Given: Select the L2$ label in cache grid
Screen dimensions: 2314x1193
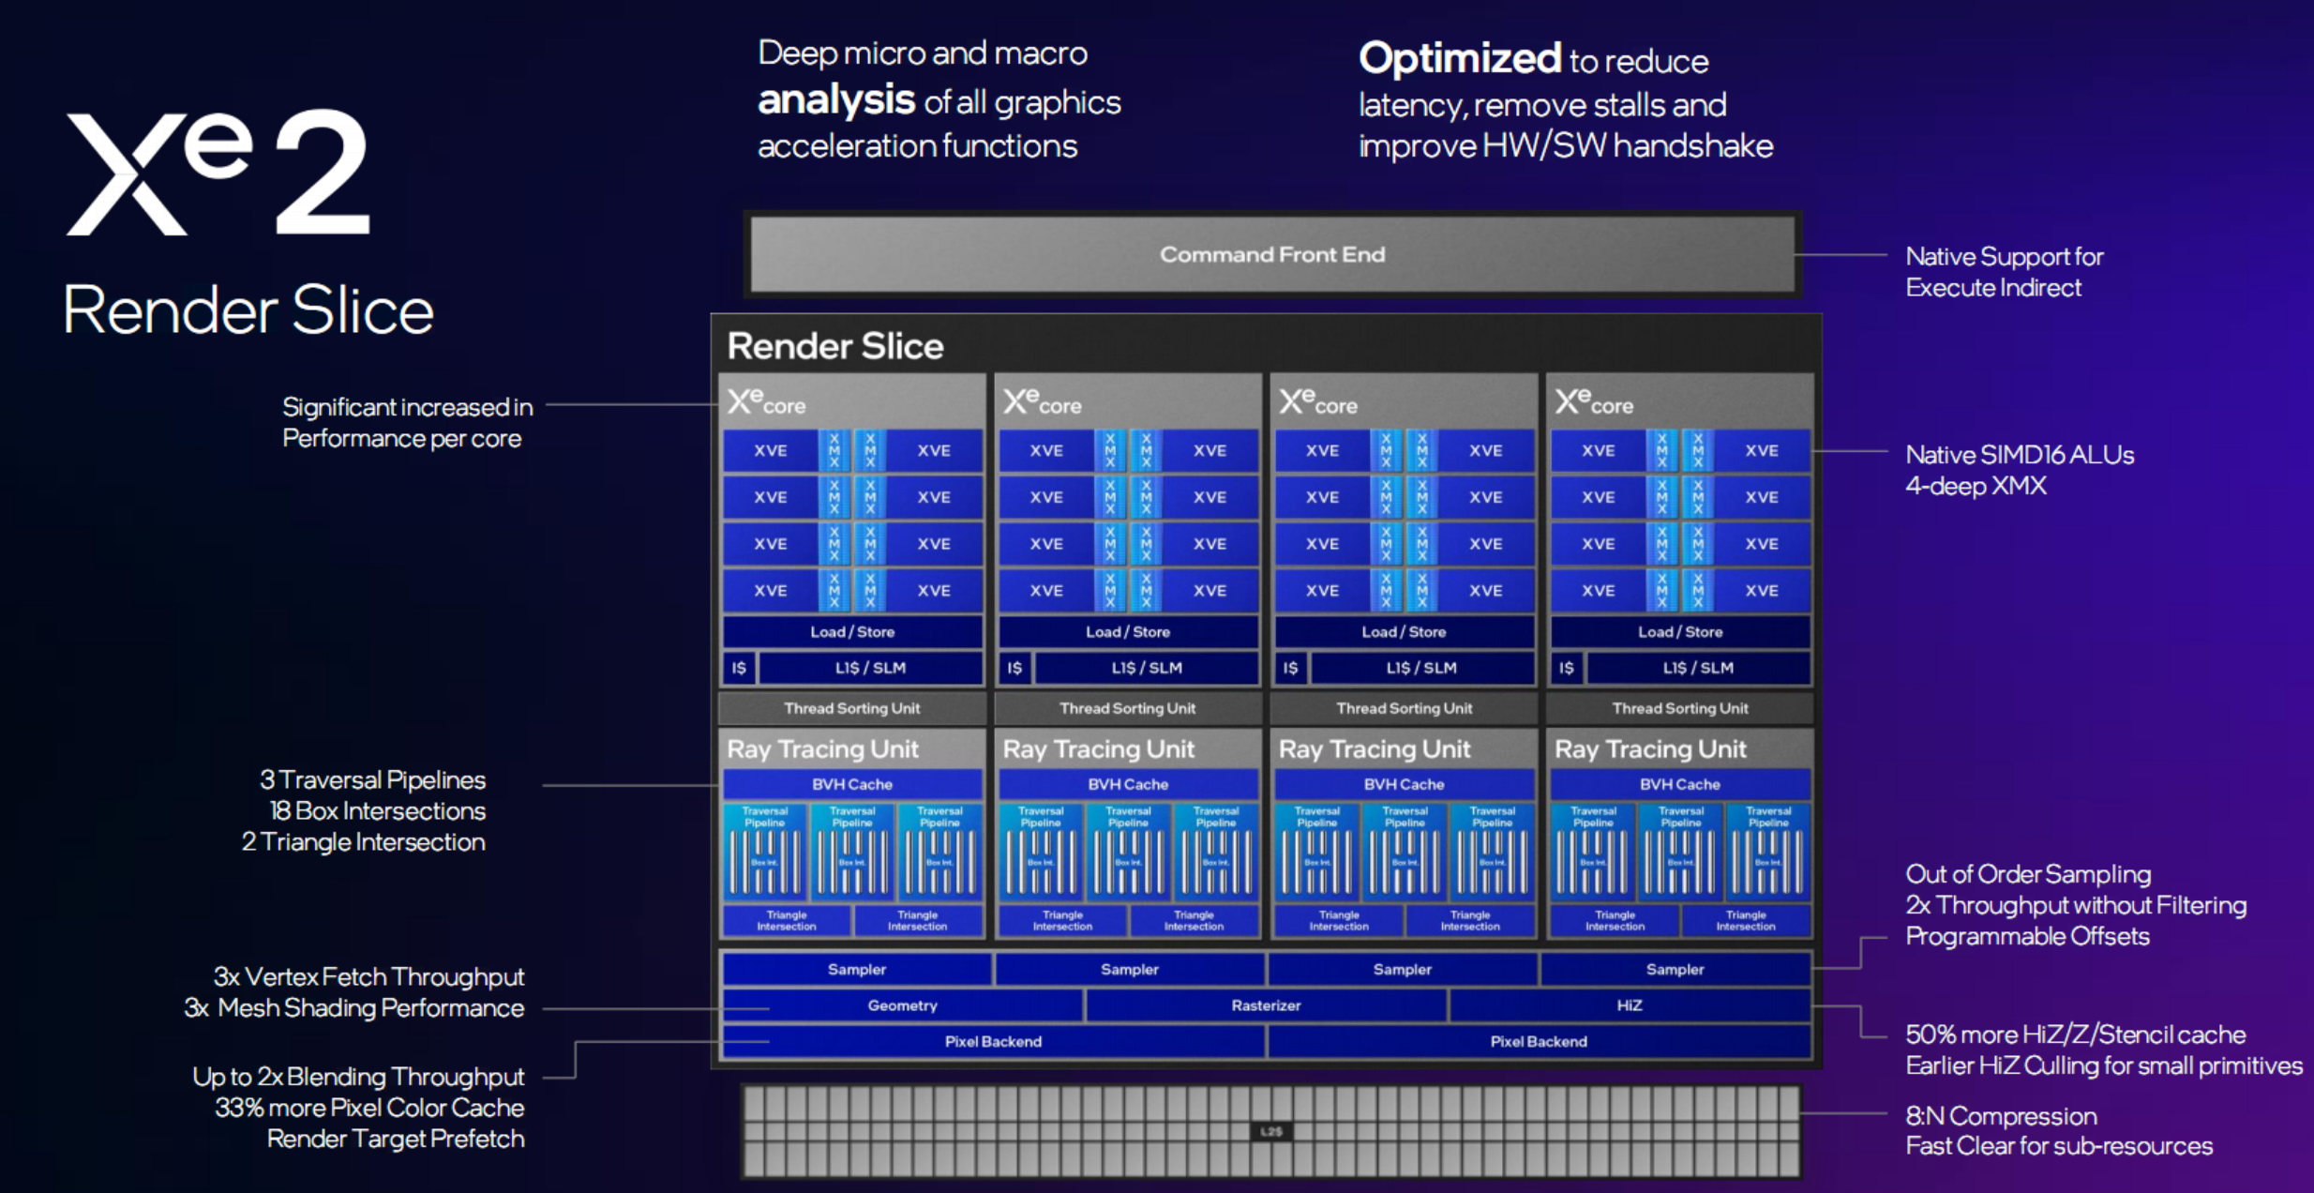Looking at the screenshot, I should (x=1271, y=1131).
